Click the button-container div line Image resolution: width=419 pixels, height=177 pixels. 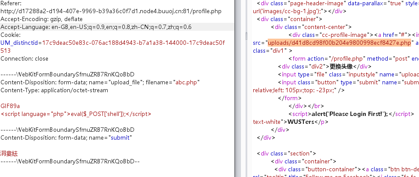346,169
